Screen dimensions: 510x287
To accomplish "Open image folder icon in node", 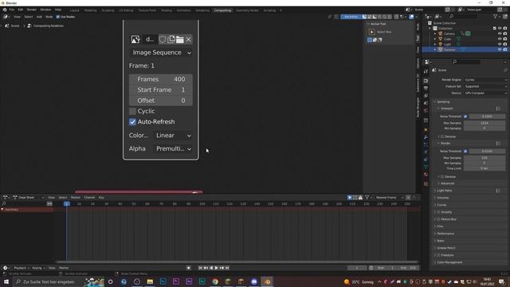I will (x=180, y=39).
